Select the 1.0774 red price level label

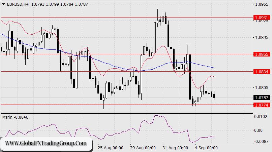pos(262,105)
